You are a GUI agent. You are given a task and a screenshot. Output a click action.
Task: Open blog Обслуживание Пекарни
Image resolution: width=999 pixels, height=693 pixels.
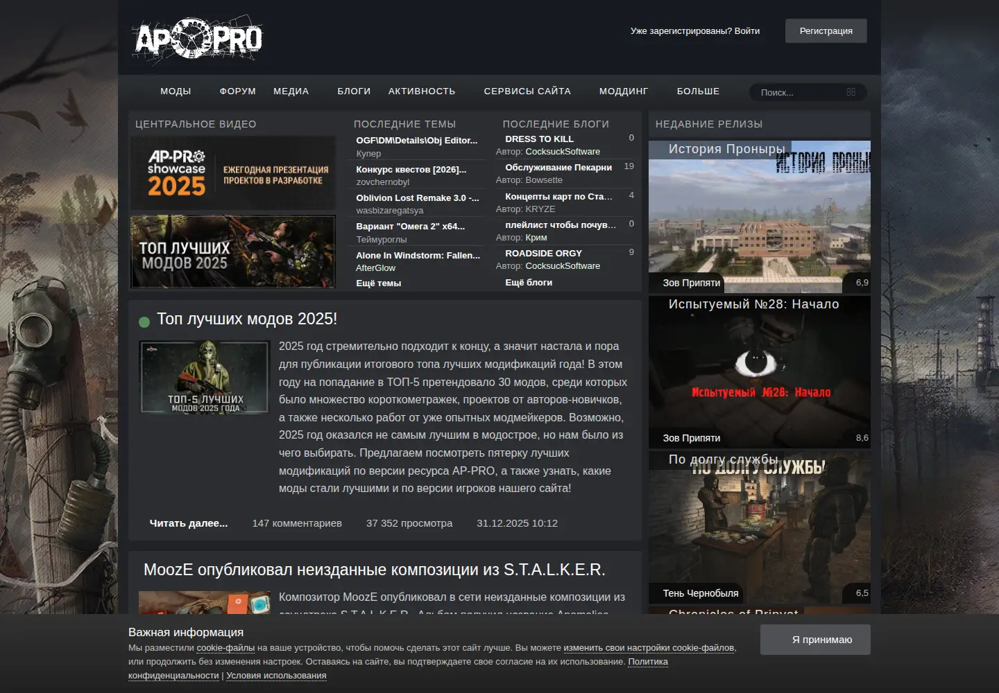click(x=558, y=167)
